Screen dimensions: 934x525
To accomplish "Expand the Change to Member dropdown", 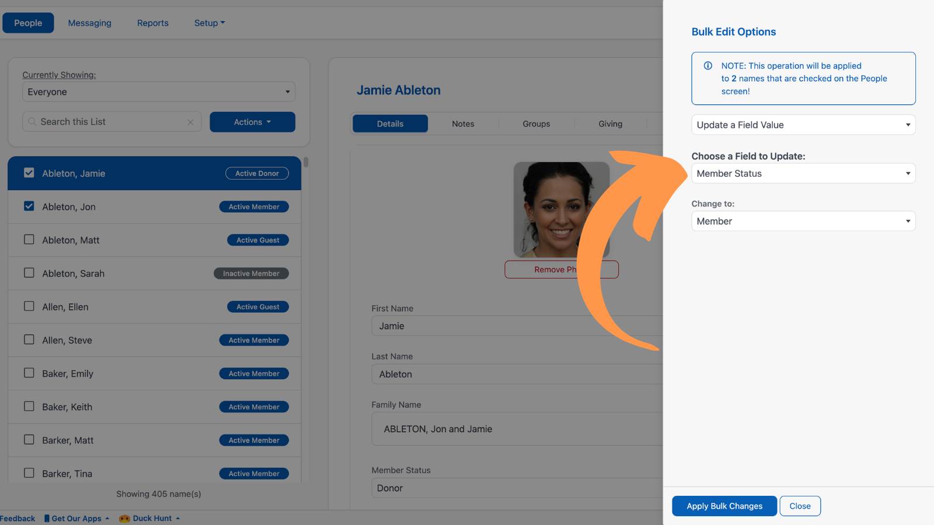I will click(x=803, y=221).
